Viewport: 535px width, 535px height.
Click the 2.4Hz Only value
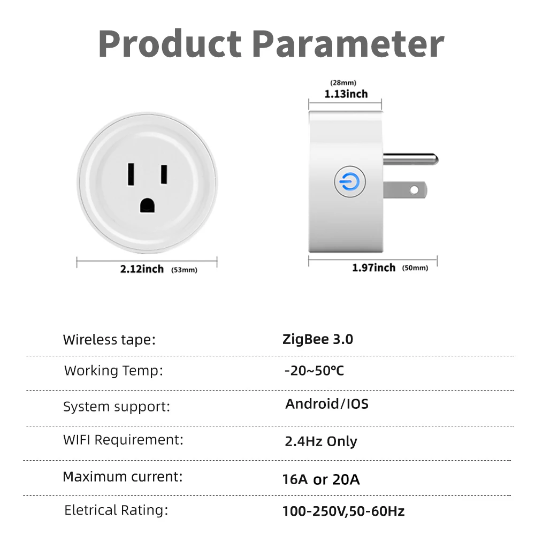tap(321, 441)
